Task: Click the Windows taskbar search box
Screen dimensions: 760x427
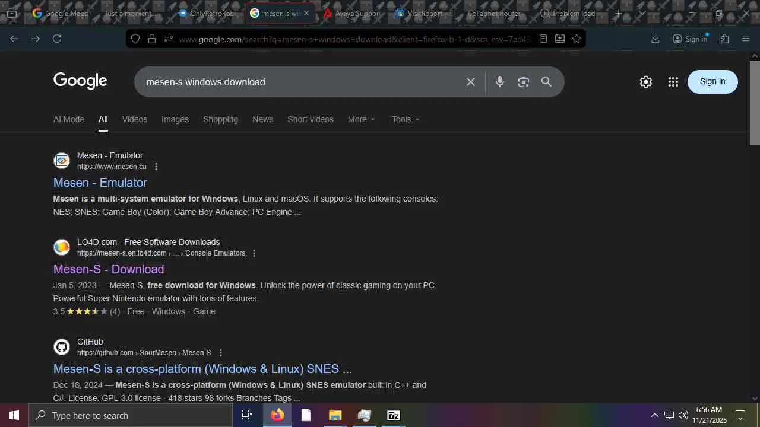Action: pos(131,415)
